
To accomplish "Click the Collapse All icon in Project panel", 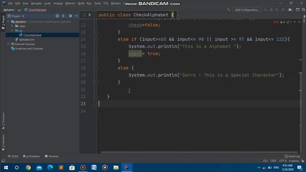I will point(63,16).
